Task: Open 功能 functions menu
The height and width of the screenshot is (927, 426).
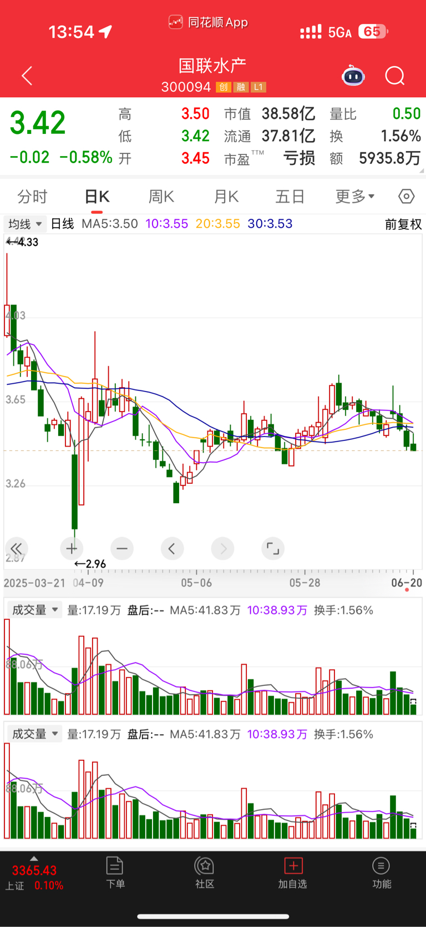Action: pyautogui.click(x=382, y=873)
